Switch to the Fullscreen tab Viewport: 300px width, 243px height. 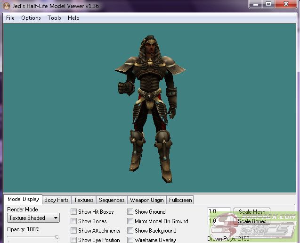(180, 200)
